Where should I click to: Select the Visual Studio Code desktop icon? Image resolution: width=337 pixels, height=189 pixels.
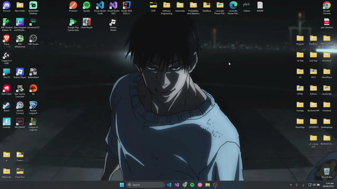point(100,8)
